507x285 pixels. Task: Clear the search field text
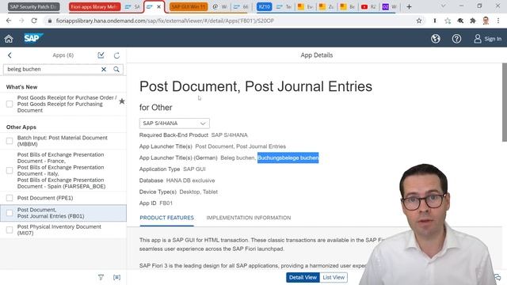pyautogui.click(x=104, y=69)
